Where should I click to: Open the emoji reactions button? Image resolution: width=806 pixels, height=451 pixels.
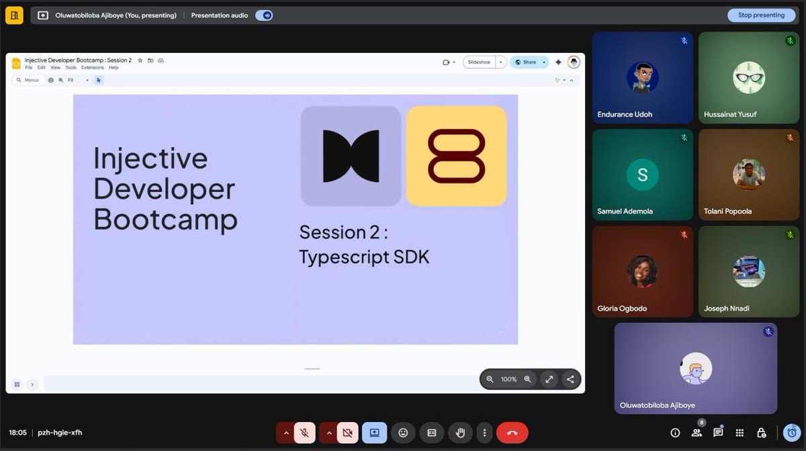coord(403,433)
